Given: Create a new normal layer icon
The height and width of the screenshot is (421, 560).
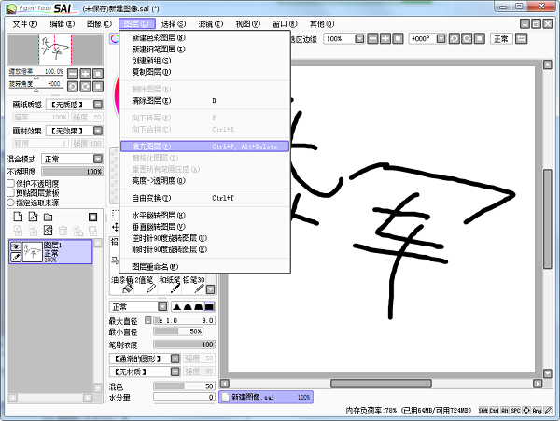Looking at the screenshot, I should [18, 217].
